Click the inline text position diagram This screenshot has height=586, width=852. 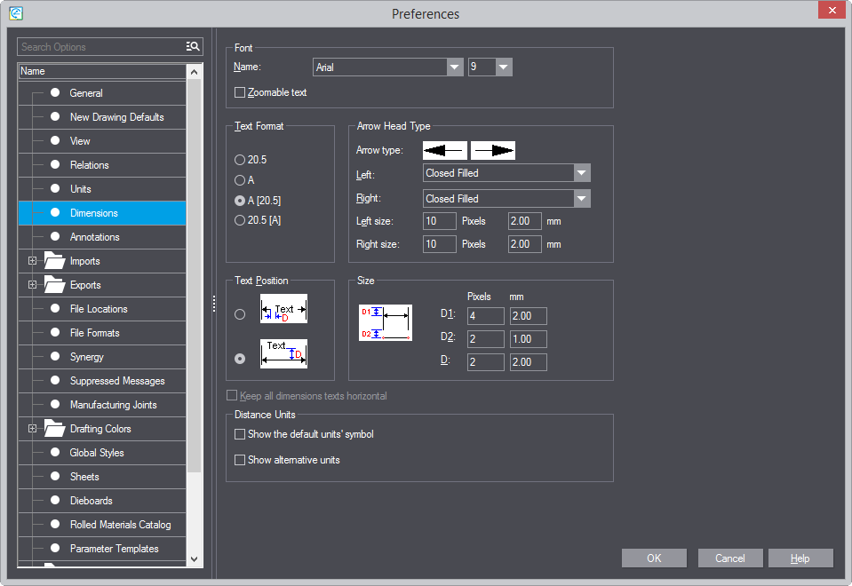tap(283, 308)
